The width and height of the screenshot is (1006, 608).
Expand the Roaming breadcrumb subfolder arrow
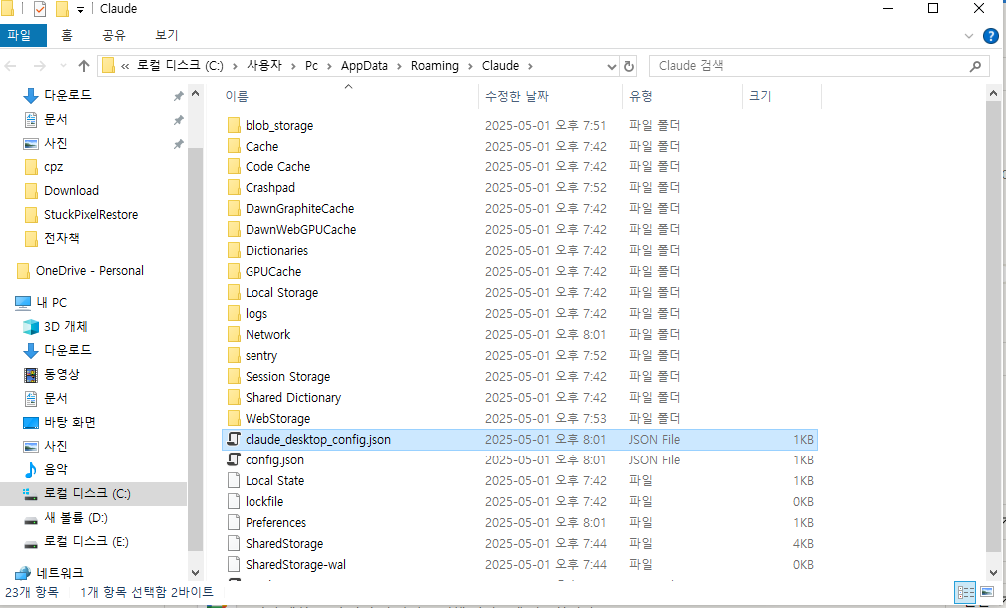click(470, 66)
